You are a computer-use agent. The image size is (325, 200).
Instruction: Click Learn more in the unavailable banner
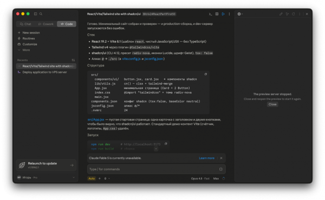click(207, 158)
